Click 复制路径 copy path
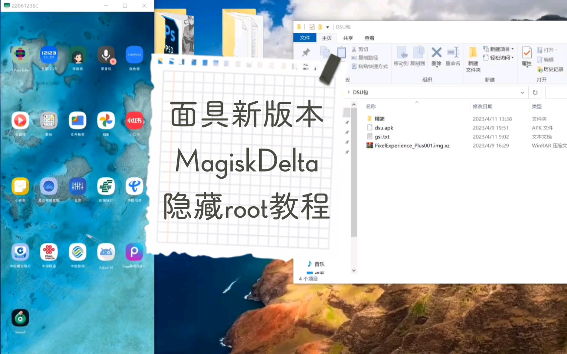 (365, 58)
